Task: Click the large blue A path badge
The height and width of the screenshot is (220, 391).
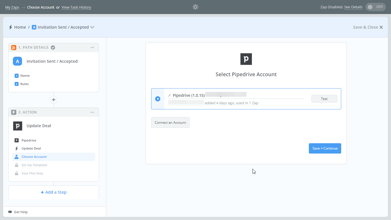Action: [x=17, y=61]
